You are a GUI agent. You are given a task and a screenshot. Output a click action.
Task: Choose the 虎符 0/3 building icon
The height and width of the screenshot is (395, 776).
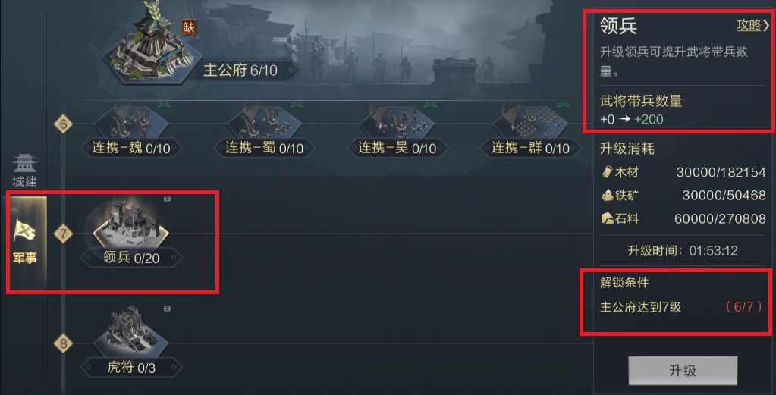[131, 332]
